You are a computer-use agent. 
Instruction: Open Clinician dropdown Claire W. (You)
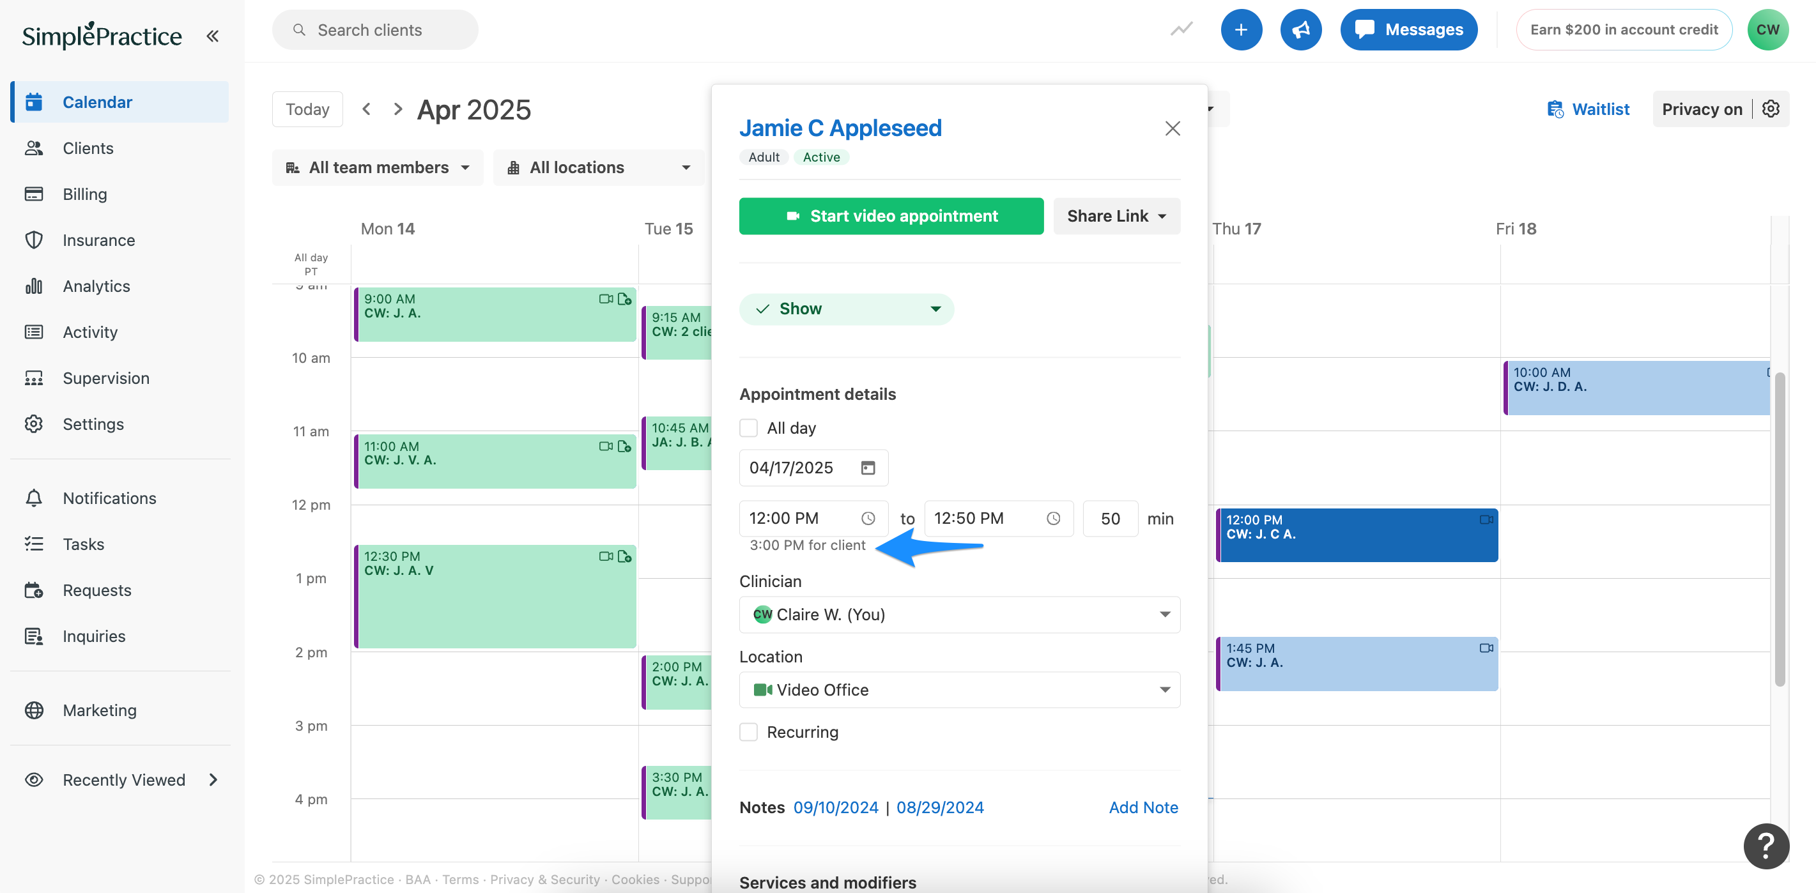958,614
